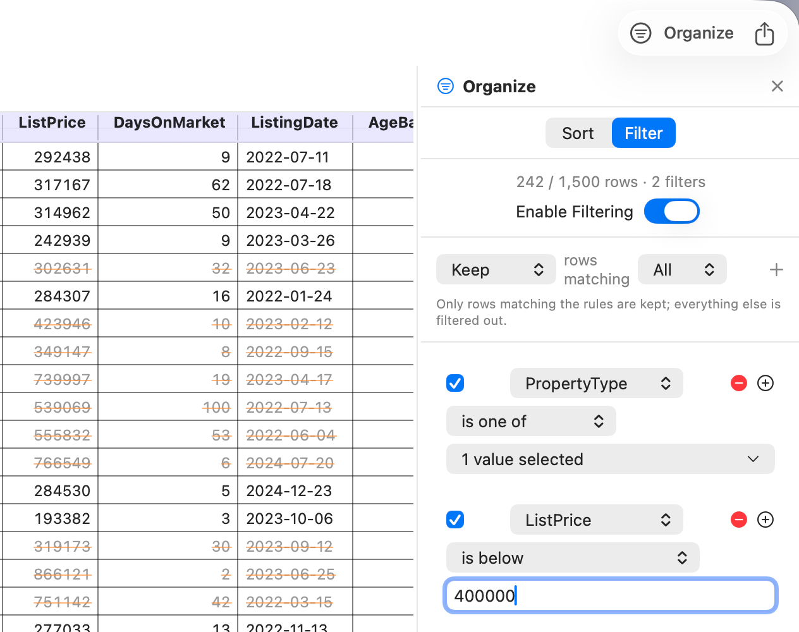Screen dimensions: 799x632
Task: Click the ListingDate cell 2023-04-22
Action: coord(295,212)
